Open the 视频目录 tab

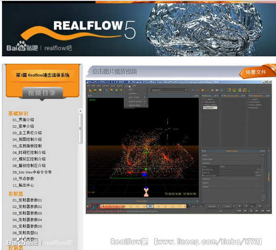[x=43, y=93]
